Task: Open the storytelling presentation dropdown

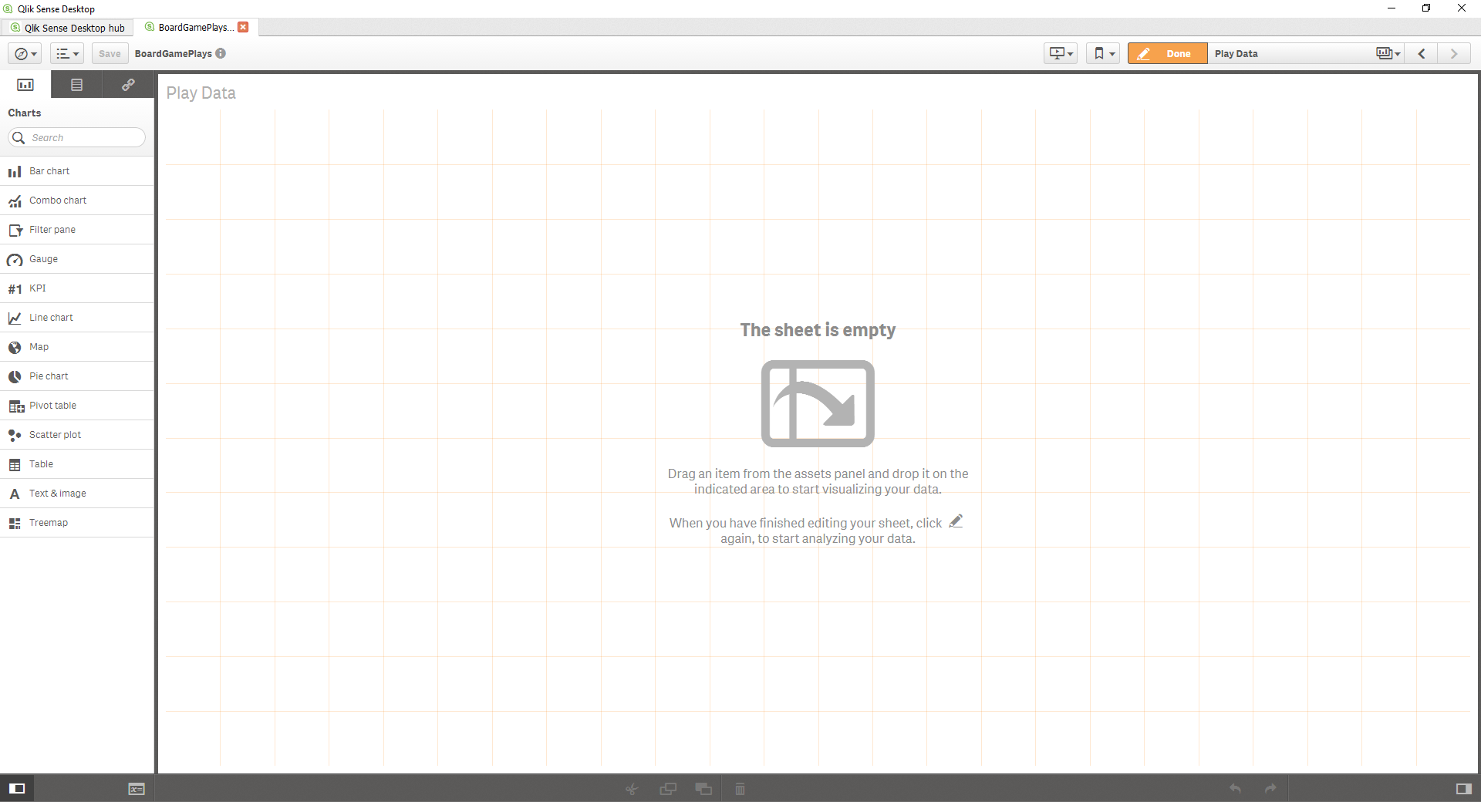Action: pos(1061,53)
